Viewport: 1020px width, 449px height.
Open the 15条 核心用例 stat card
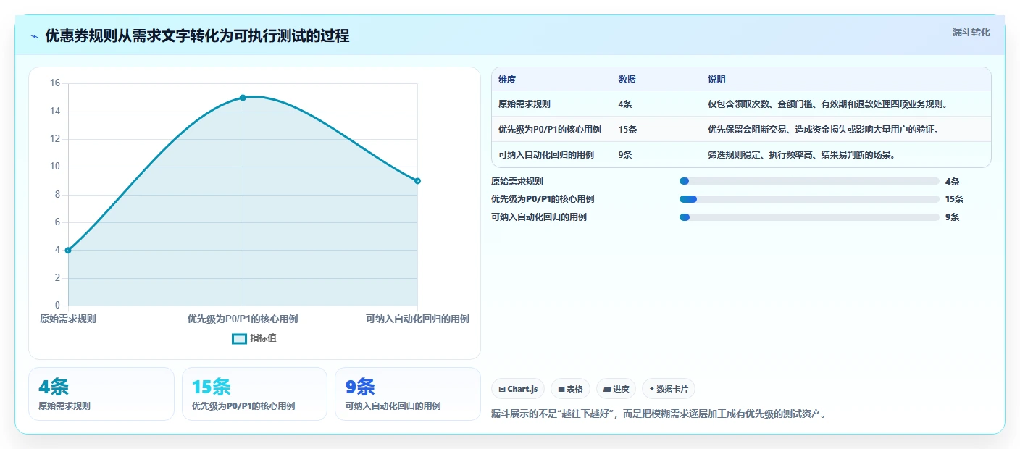pos(255,394)
